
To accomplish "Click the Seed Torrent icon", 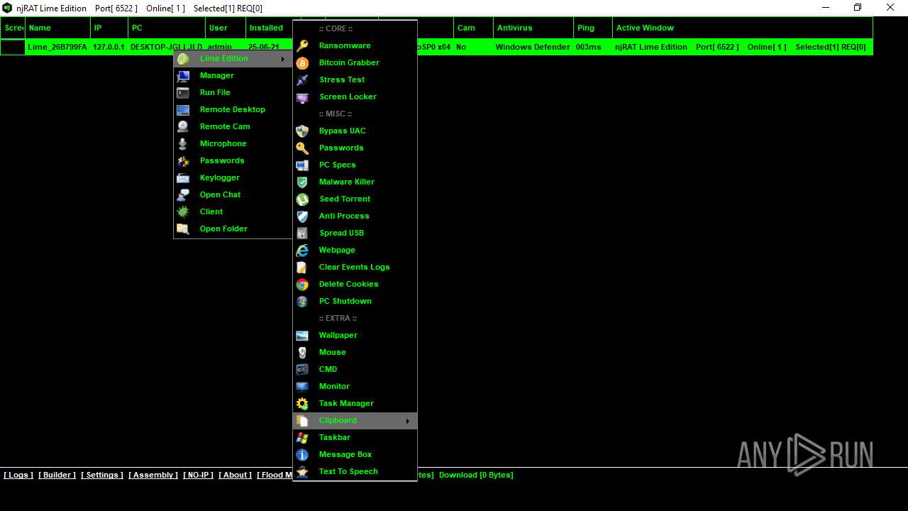I will coord(302,199).
